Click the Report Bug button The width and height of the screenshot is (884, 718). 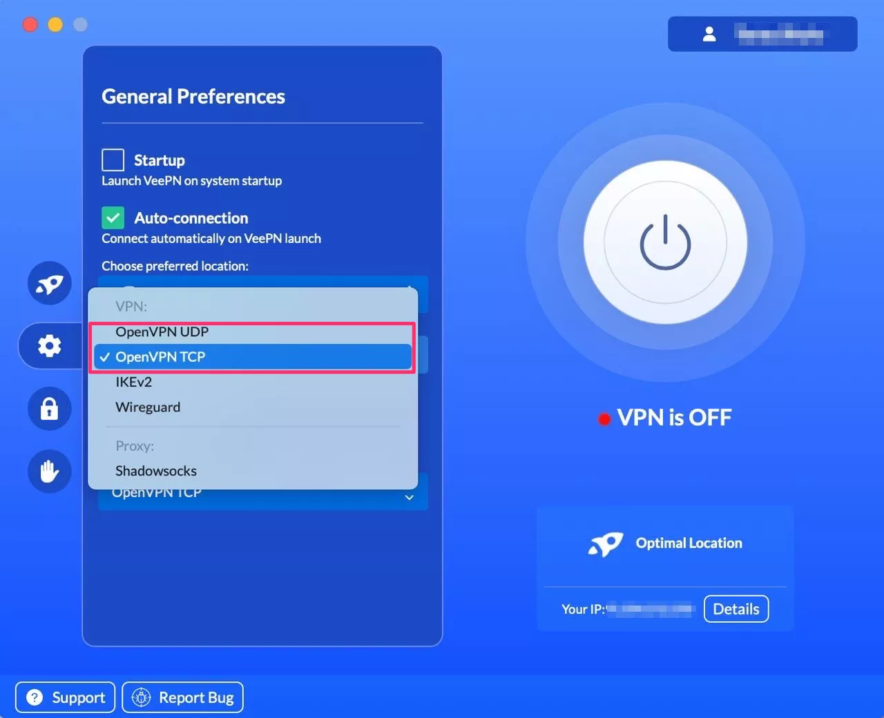point(183,697)
